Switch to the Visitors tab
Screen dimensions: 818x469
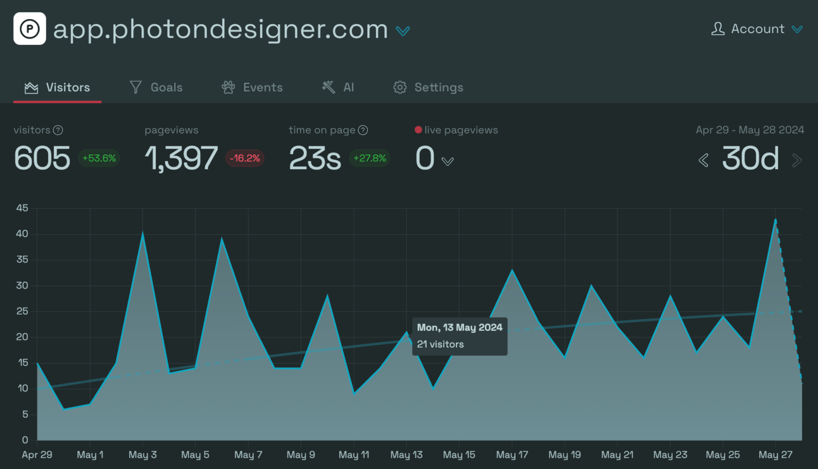pos(57,87)
